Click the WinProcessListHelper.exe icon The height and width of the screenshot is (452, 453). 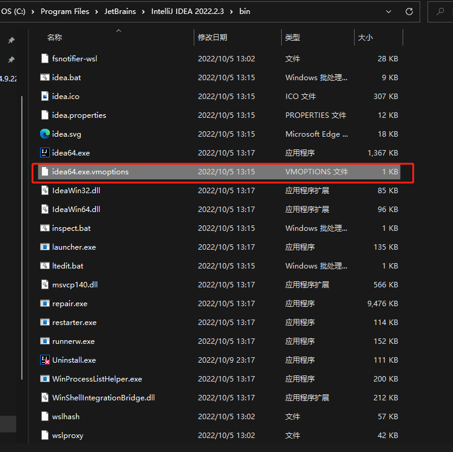(45, 378)
